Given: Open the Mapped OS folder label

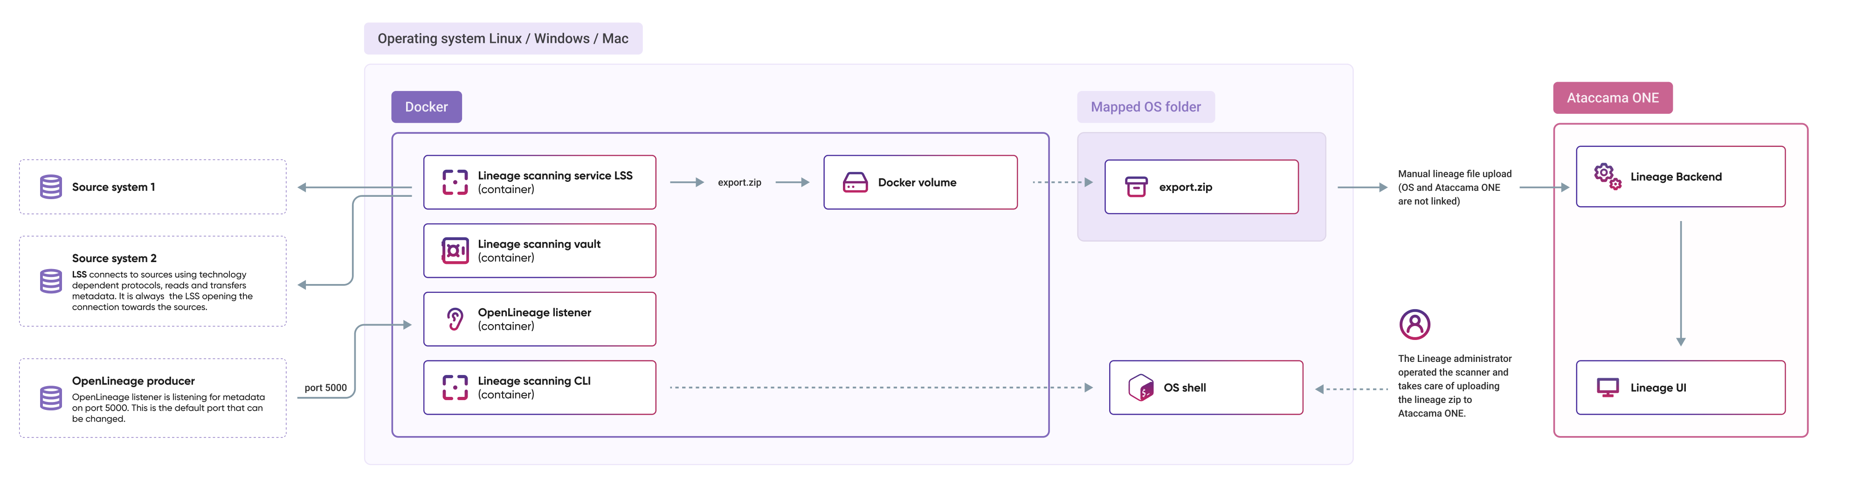Looking at the screenshot, I should (x=1145, y=106).
